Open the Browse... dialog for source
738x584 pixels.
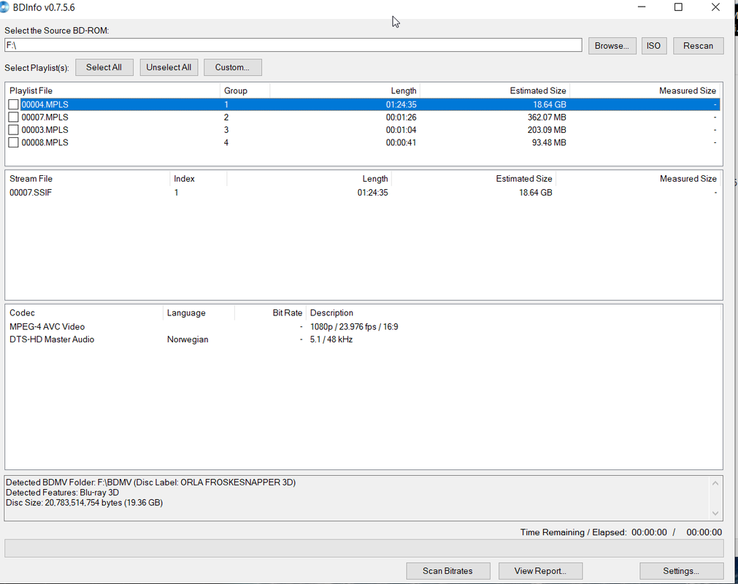point(612,46)
